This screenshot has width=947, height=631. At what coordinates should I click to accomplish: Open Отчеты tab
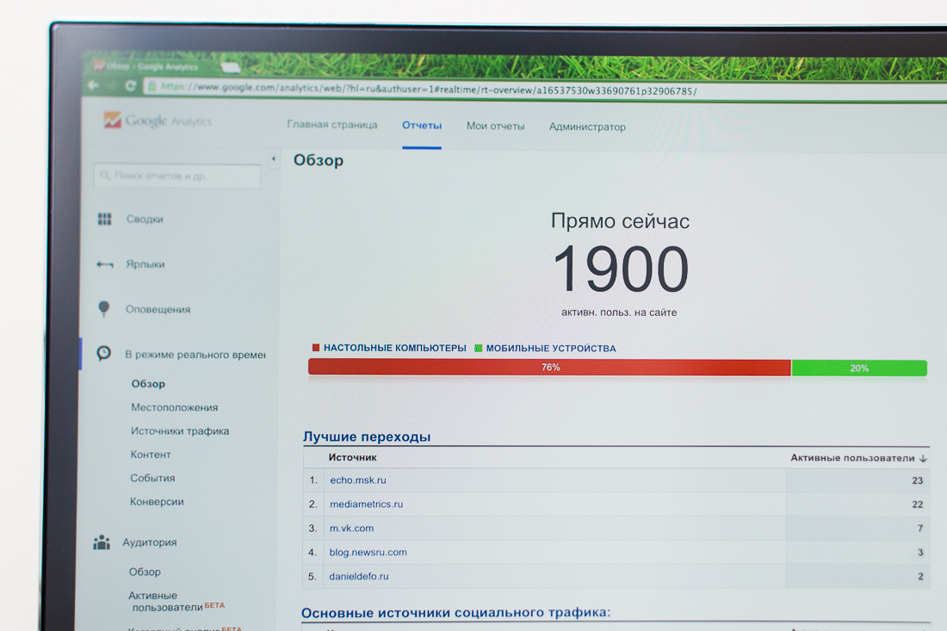click(422, 126)
